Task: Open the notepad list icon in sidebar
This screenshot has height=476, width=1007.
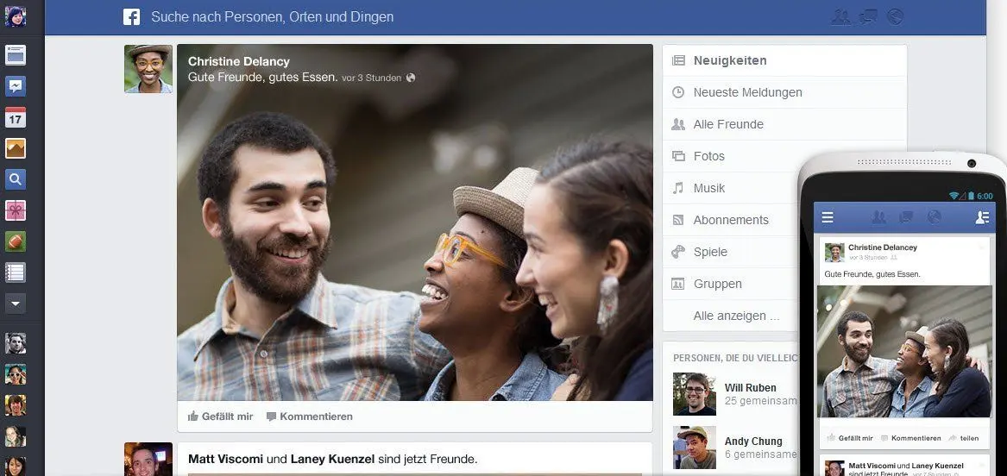Action: coord(16,272)
